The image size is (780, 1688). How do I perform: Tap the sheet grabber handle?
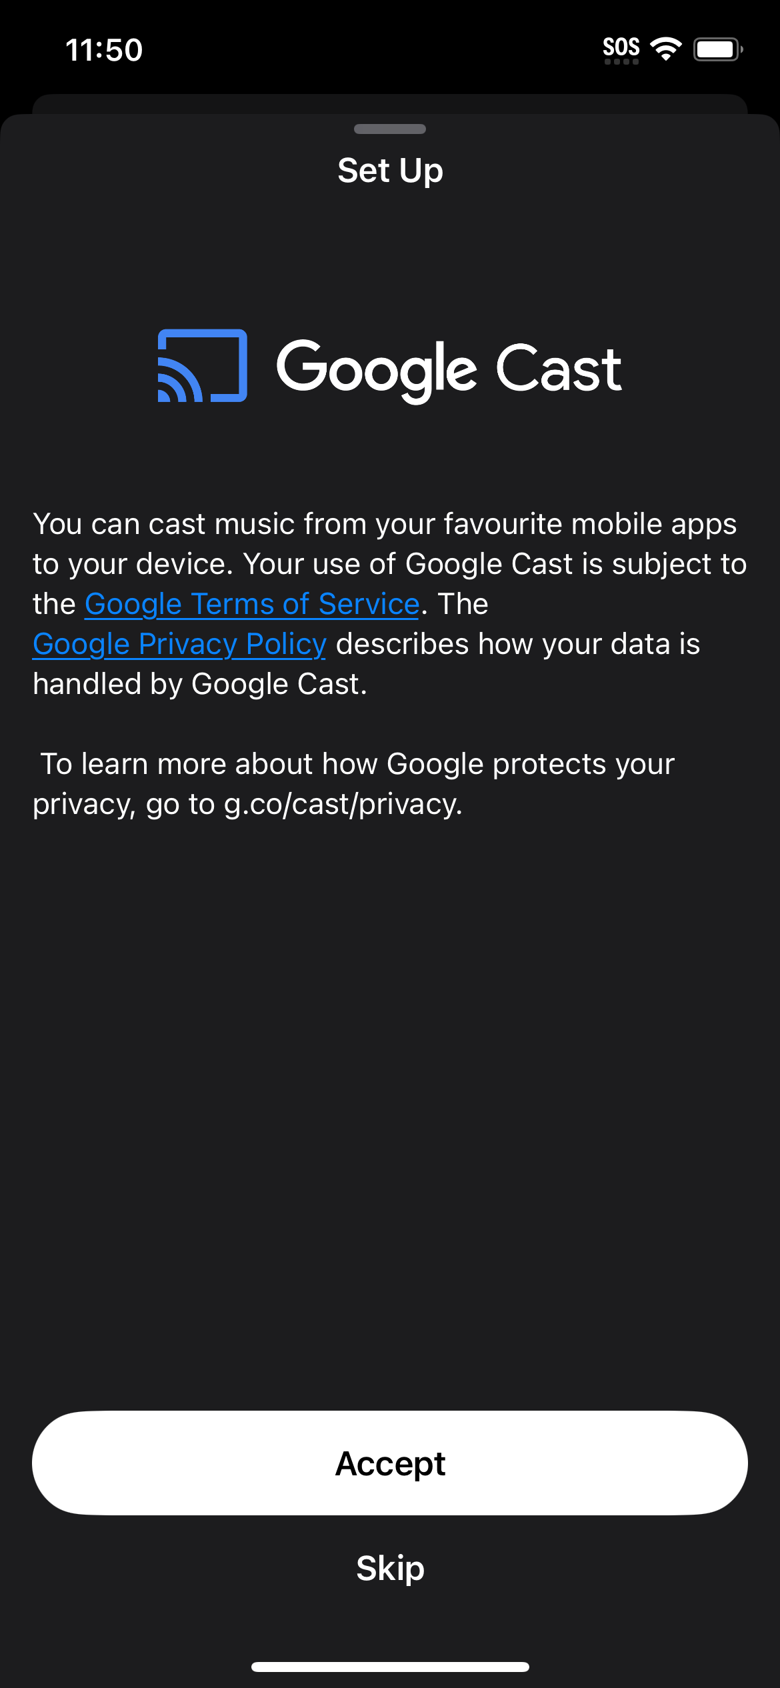390,129
